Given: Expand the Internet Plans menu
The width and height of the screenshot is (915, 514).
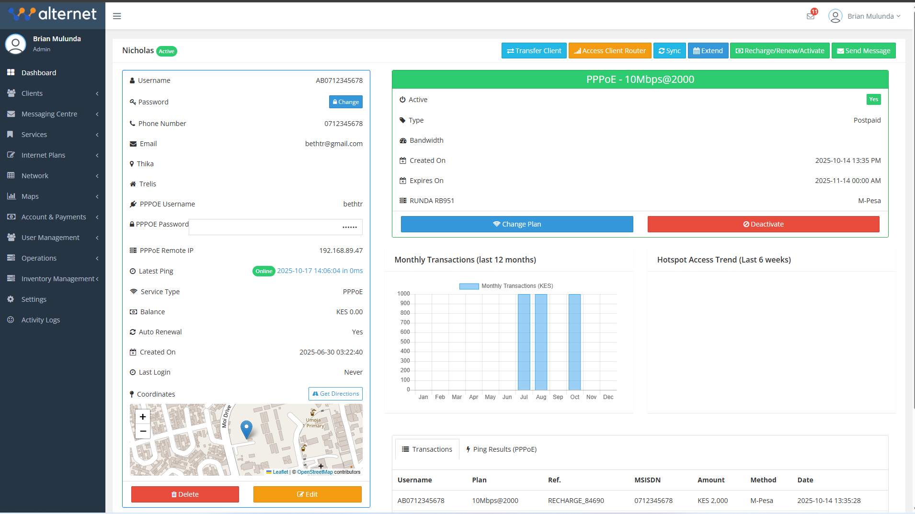Looking at the screenshot, I should pyautogui.click(x=43, y=155).
